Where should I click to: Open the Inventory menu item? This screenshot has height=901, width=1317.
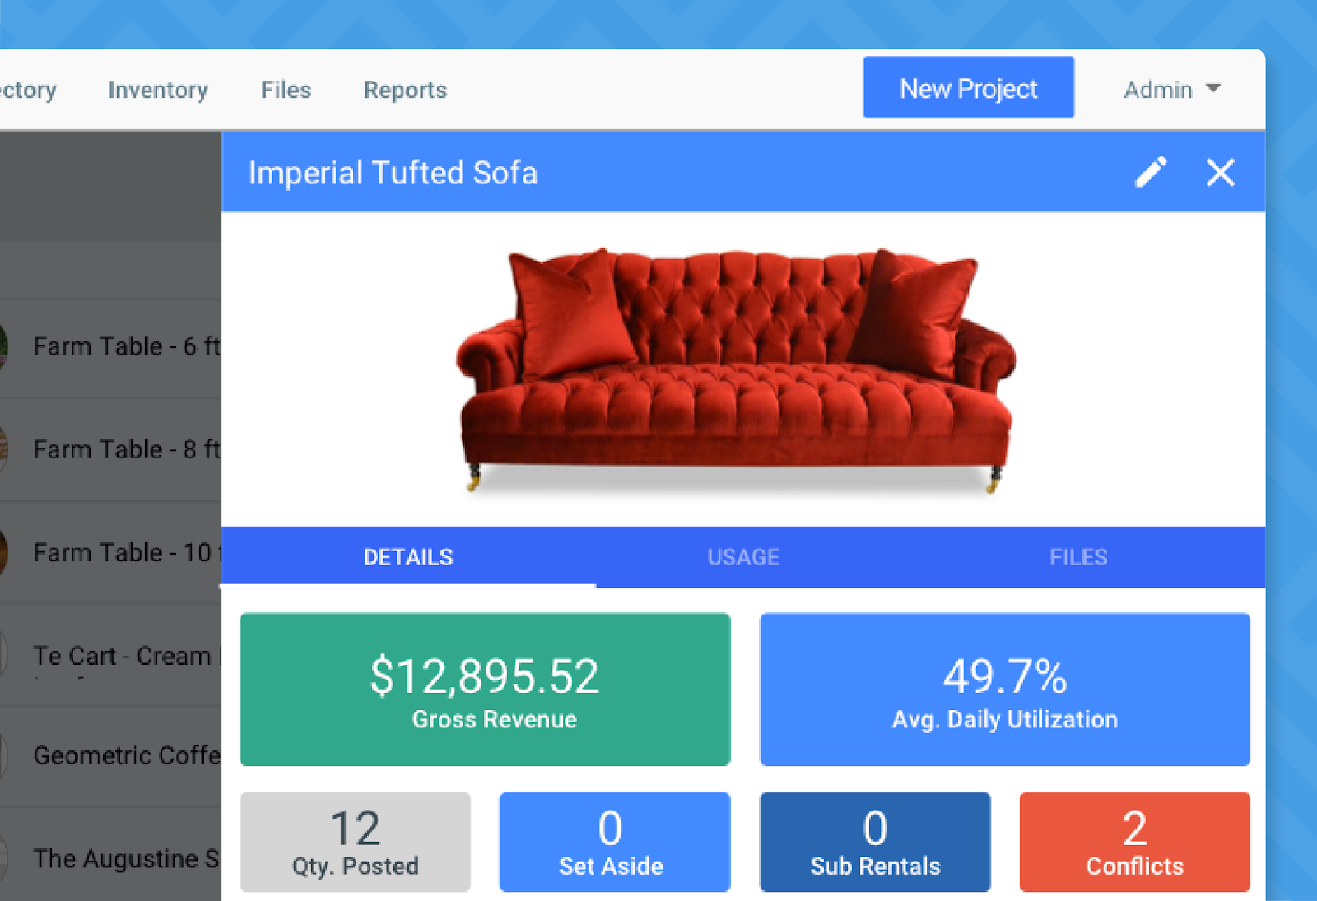coord(158,90)
